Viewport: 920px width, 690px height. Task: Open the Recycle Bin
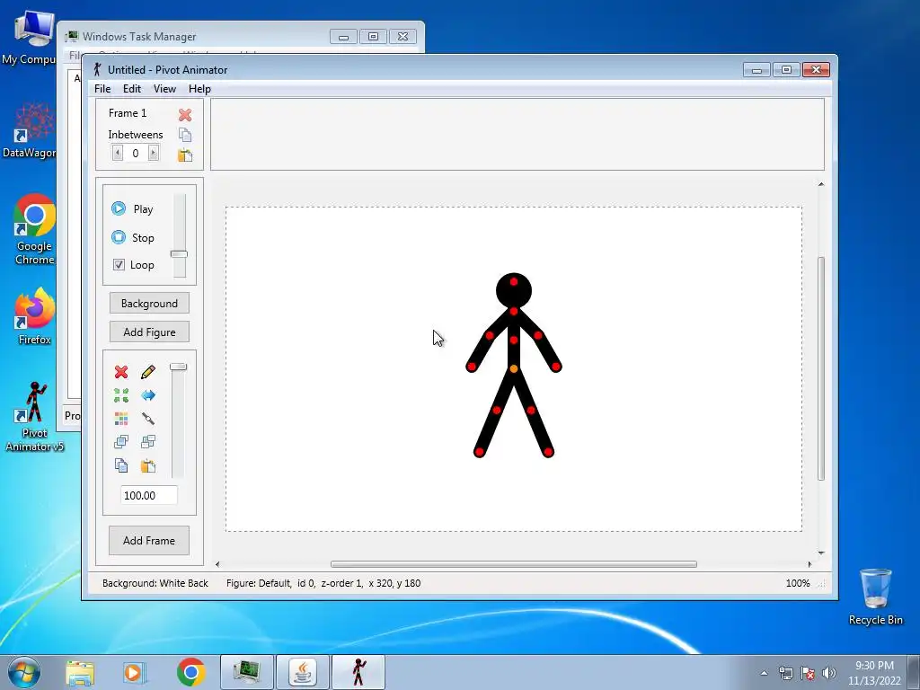click(x=875, y=597)
